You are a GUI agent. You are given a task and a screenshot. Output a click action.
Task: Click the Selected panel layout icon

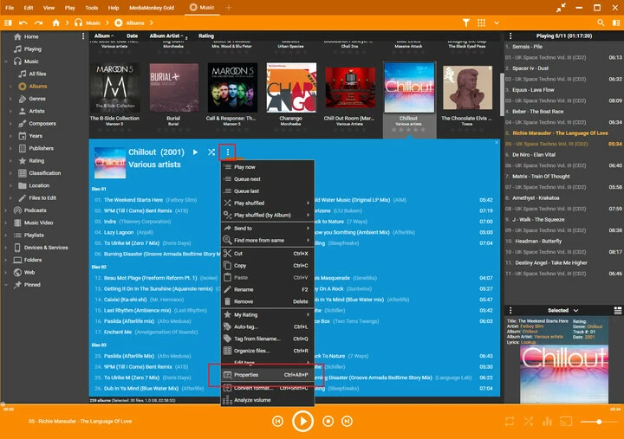point(617,310)
